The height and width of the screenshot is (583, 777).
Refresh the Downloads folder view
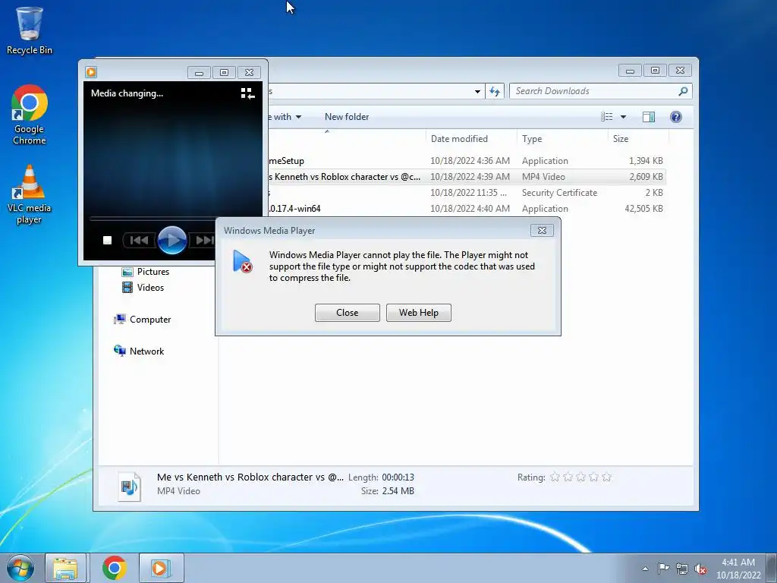pos(495,91)
